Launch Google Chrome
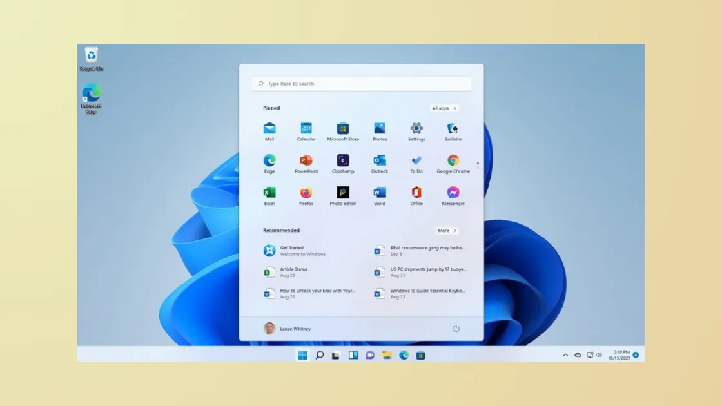 pos(453,162)
